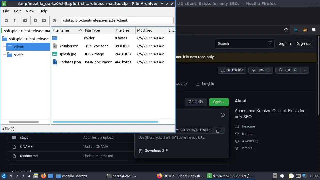Select updates.json file row
The width and height of the screenshot is (320, 180).
113,62
